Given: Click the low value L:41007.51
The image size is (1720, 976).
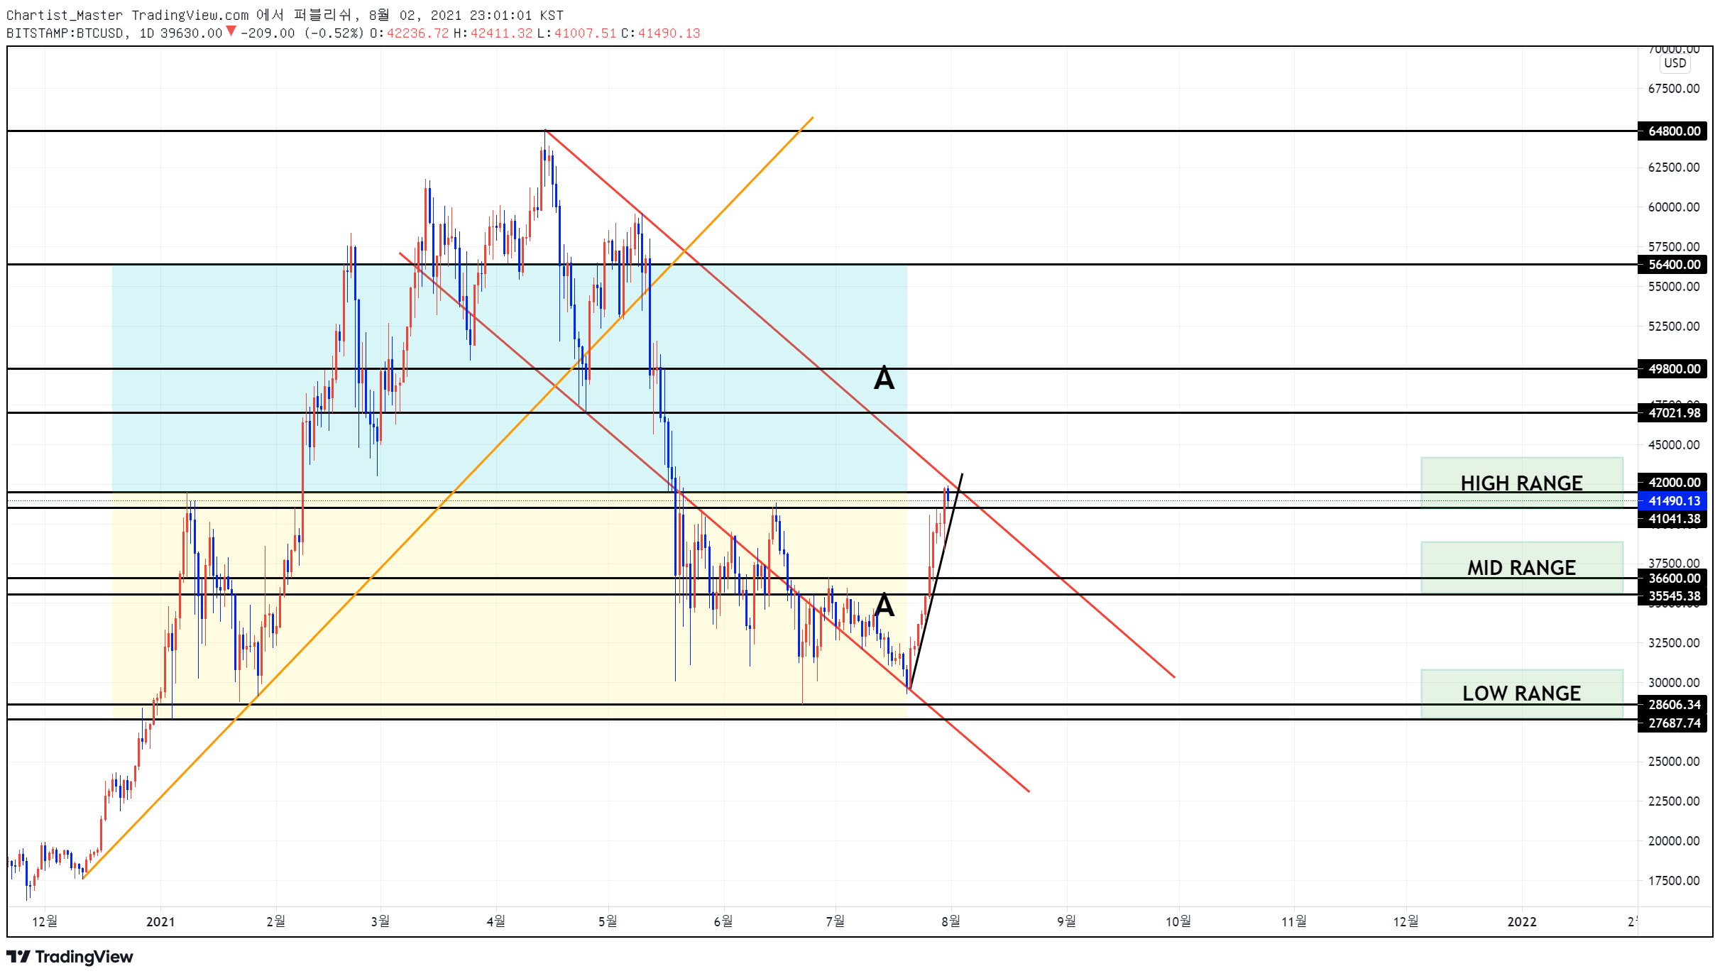Looking at the screenshot, I should point(576,33).
